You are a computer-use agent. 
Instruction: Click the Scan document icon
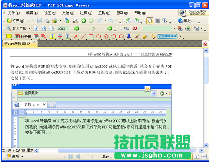point(67,21)
